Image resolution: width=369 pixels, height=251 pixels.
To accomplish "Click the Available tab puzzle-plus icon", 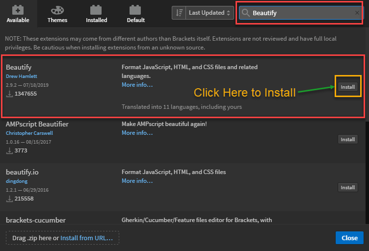I will point(18,10).
